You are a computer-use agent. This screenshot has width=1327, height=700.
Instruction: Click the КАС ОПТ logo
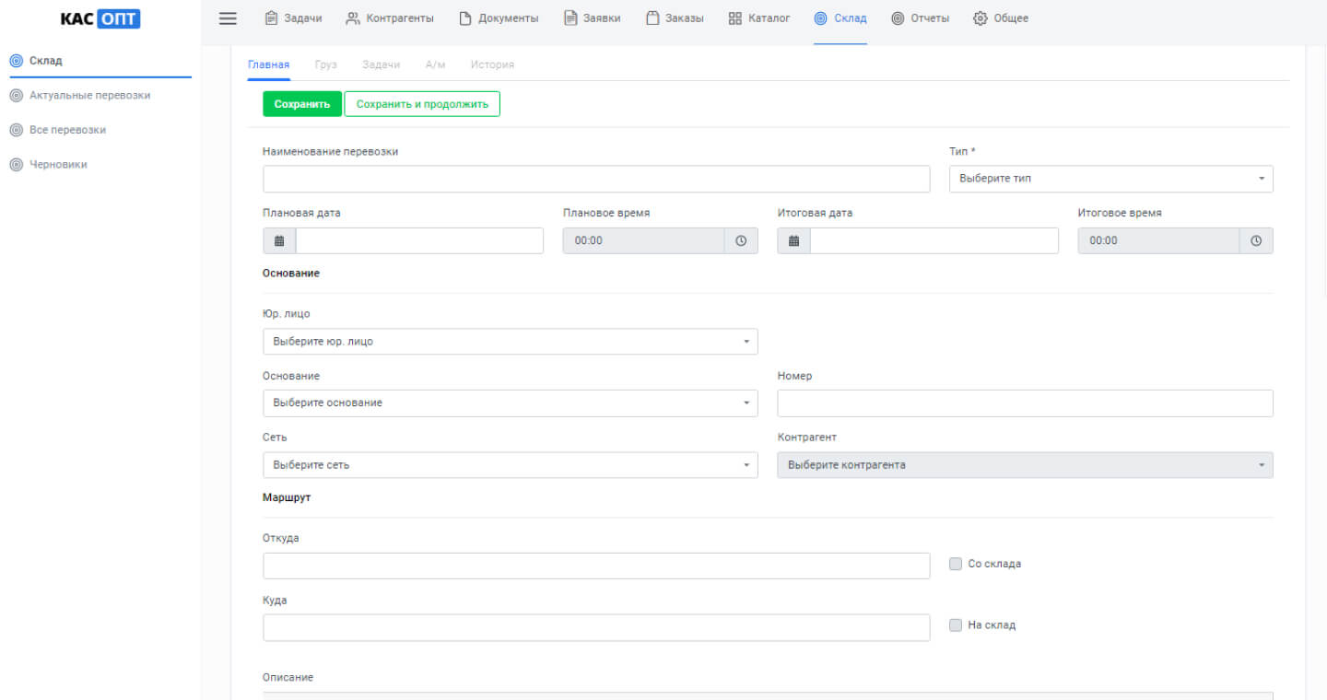[x=100, y=18]
